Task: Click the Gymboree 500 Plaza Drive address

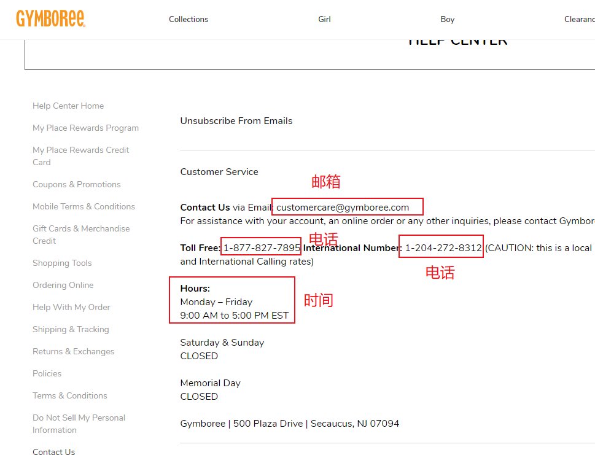Action: coord(290,424)
